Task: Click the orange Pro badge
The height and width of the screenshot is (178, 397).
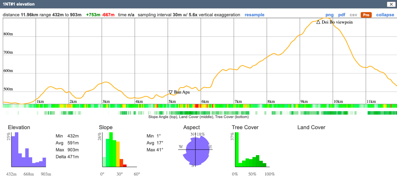Action: pyautogui.click(x=366, y=15)
